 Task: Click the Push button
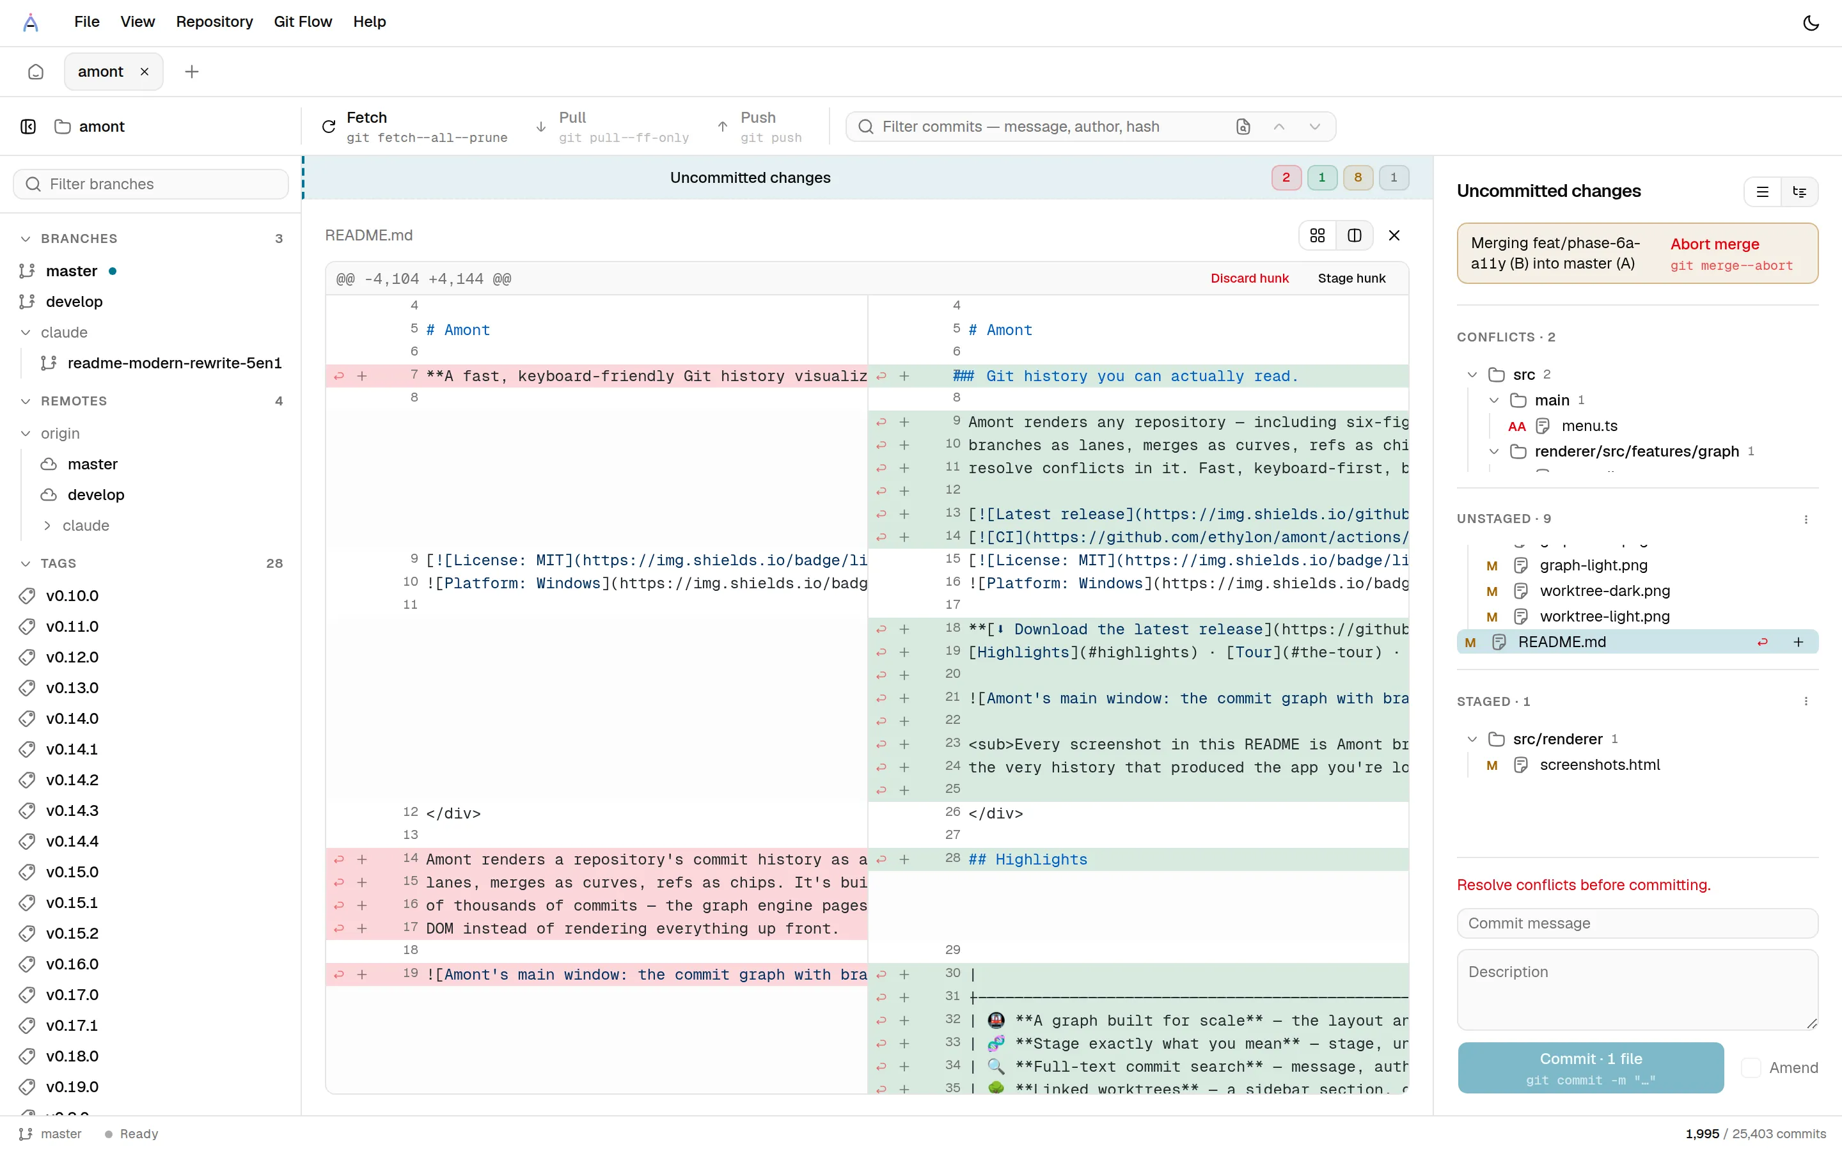[759, 127]
